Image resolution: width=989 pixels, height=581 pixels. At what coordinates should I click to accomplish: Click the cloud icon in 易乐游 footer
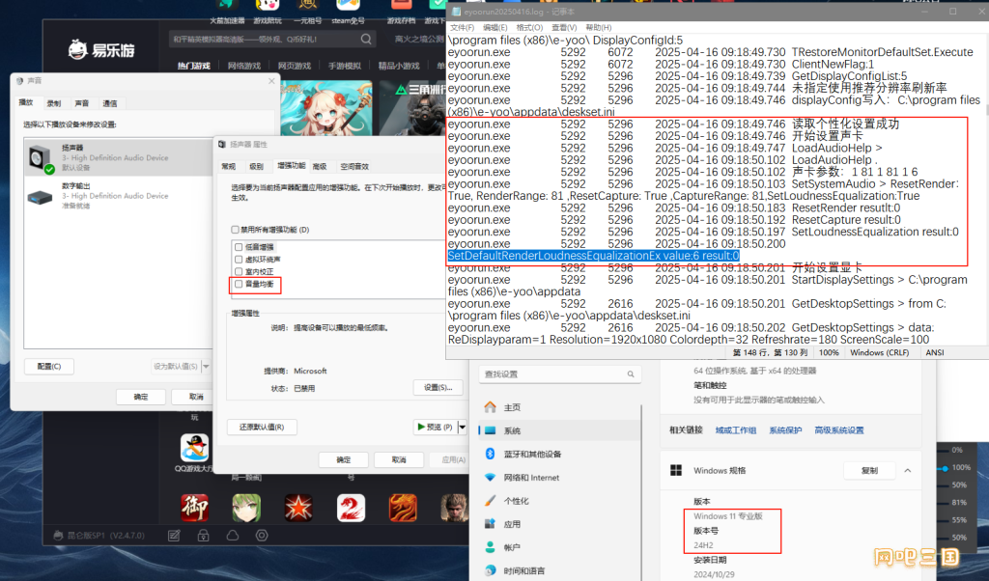click(x=232, y=536)
